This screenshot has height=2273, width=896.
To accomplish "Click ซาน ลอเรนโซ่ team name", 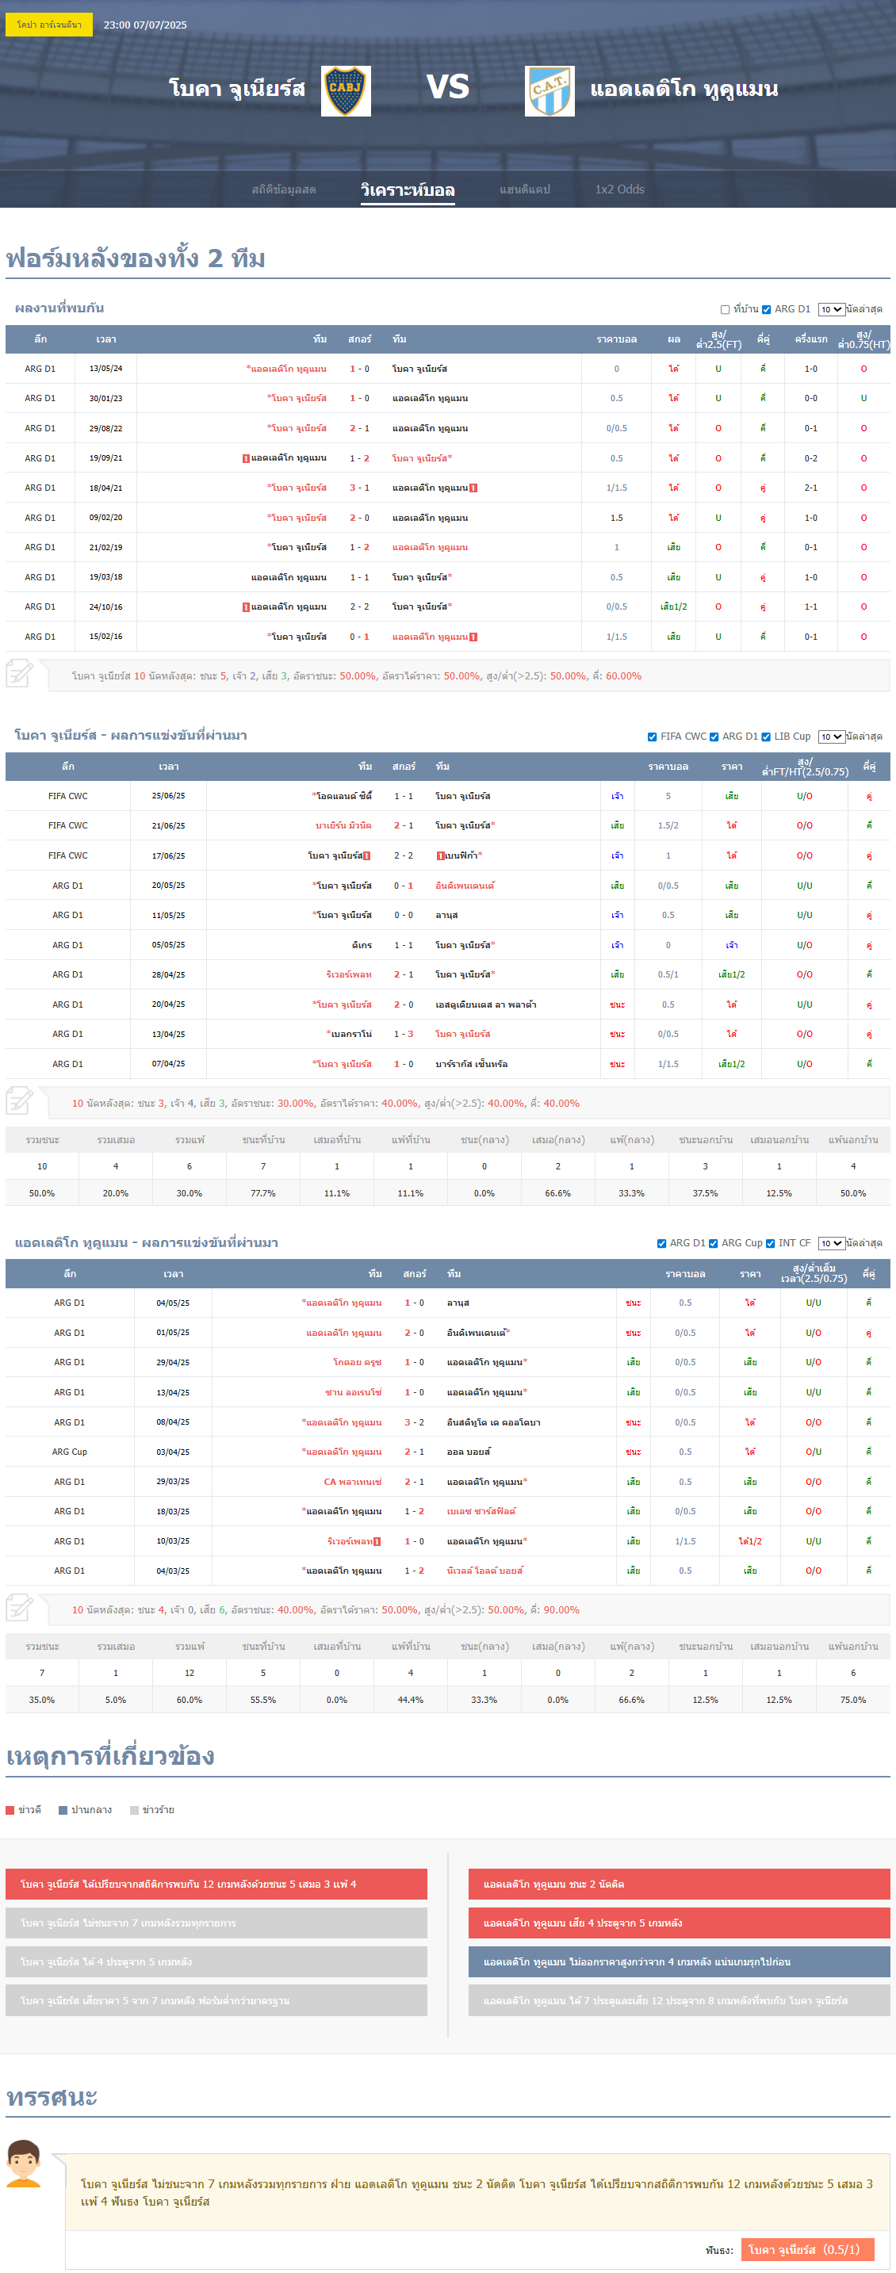I will click(353, 1392).
